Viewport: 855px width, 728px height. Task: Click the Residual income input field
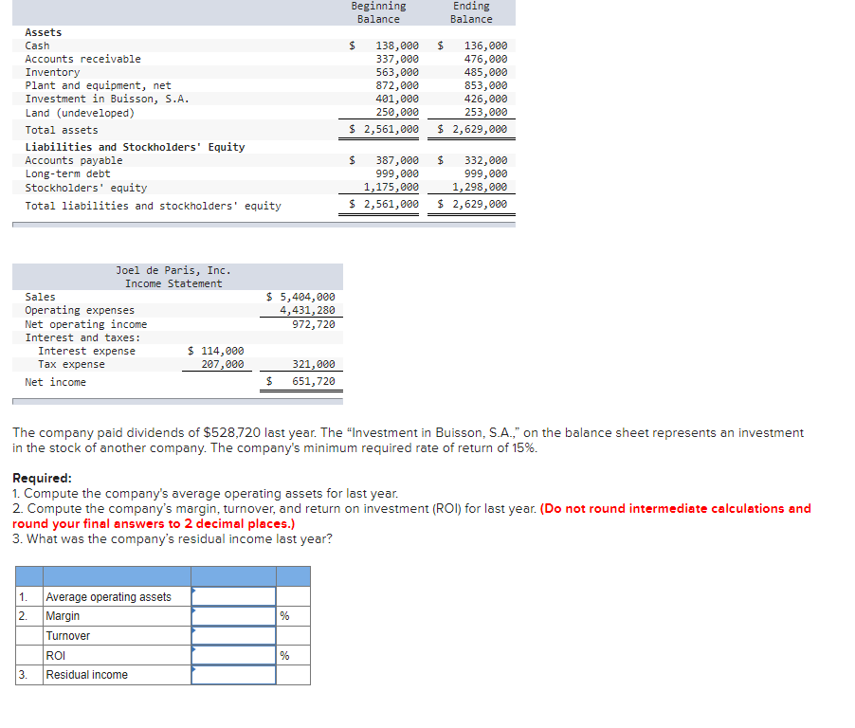point(233,675)
